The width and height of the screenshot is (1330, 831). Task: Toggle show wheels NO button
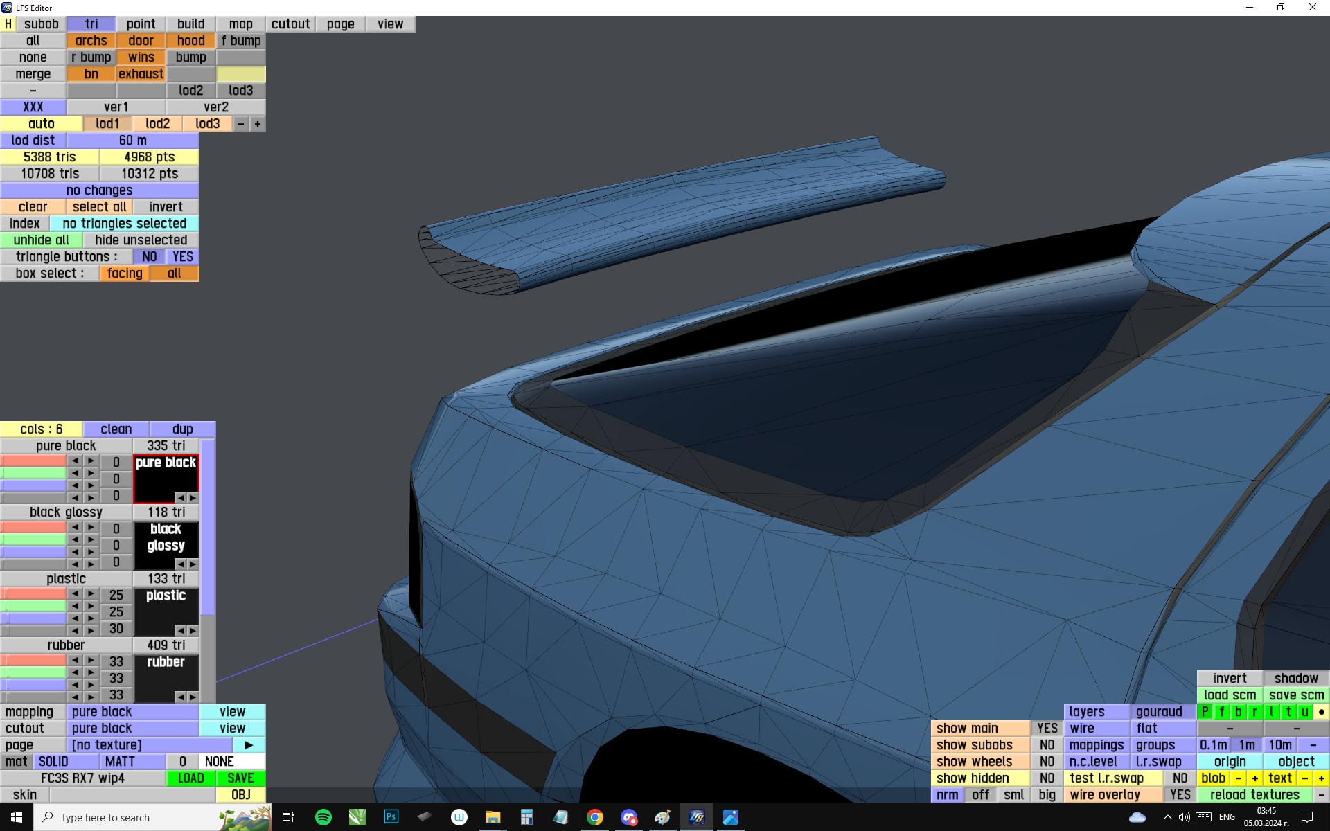tap(1047, 762)
